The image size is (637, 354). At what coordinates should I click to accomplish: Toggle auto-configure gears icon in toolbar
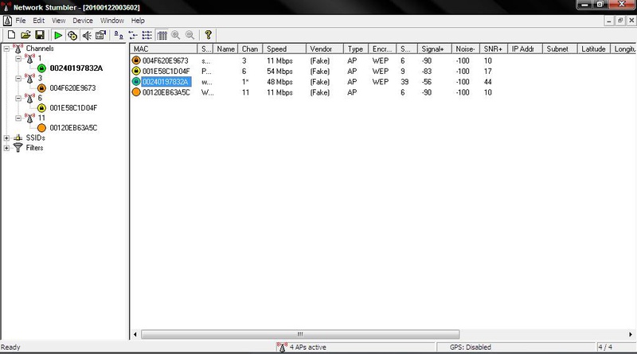click(x=72, y=35)
